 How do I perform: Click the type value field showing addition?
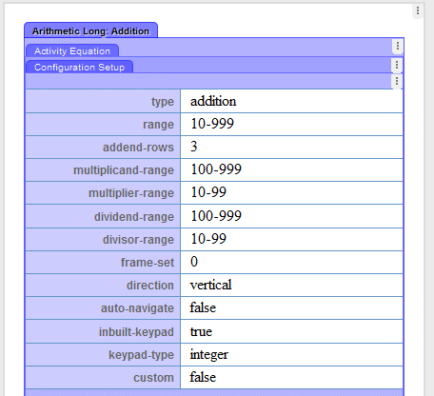tap(291, 101)
